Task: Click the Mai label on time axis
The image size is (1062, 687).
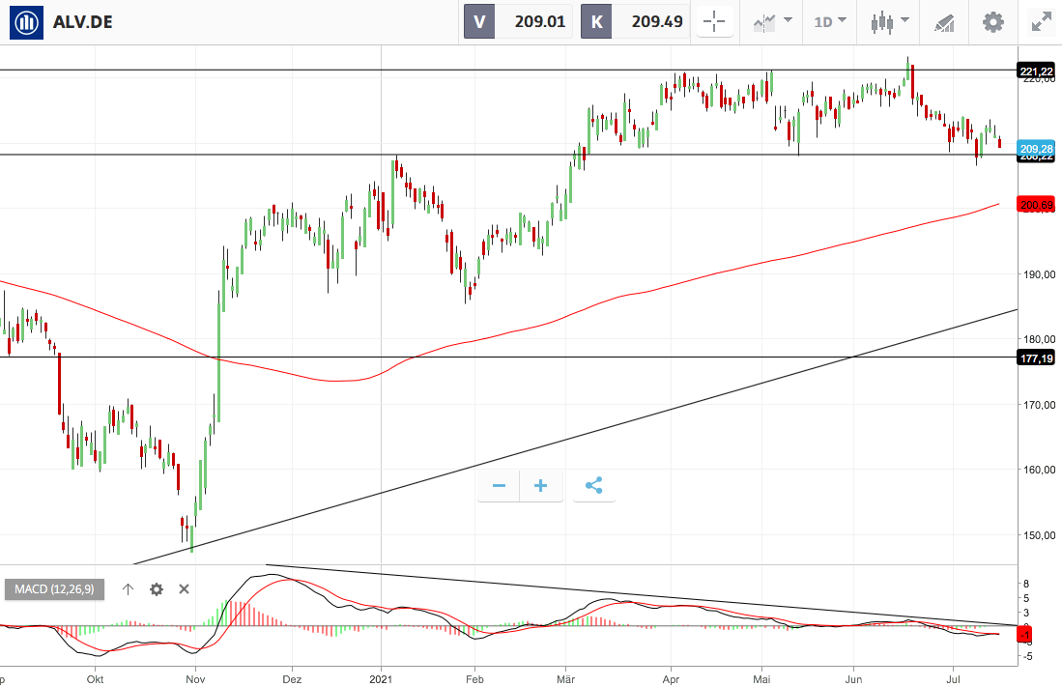Action: 762,679
